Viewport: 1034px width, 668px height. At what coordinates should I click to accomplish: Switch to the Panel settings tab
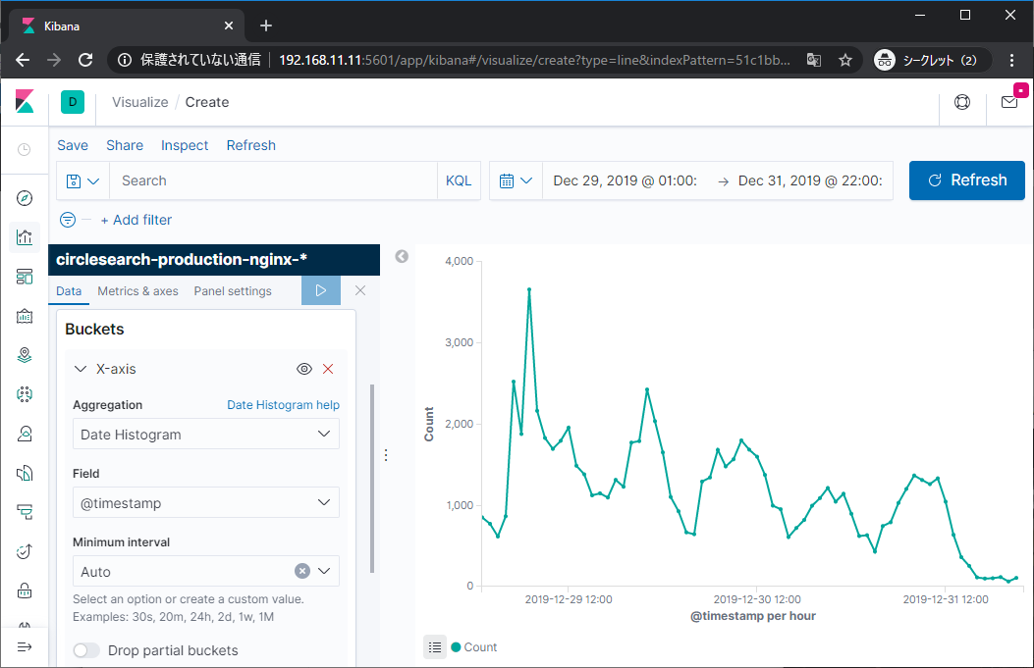(233, 291)
